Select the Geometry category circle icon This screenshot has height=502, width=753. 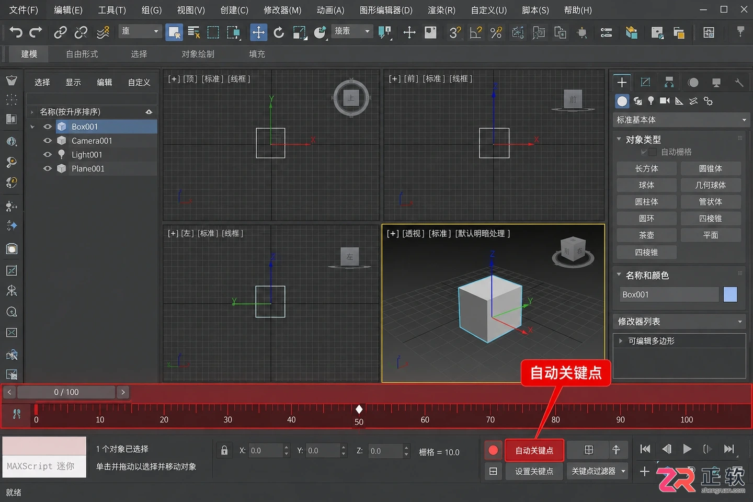[x=622, y=101]
